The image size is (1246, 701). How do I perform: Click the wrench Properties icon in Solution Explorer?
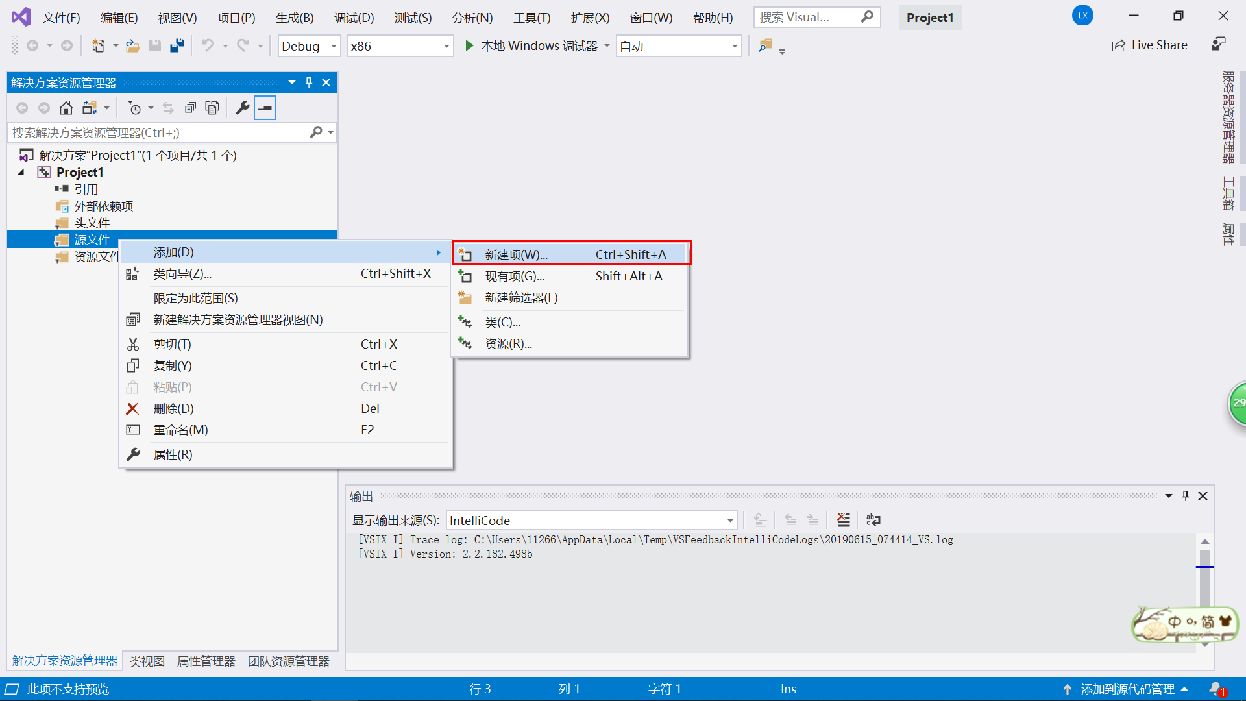(242, 108)
